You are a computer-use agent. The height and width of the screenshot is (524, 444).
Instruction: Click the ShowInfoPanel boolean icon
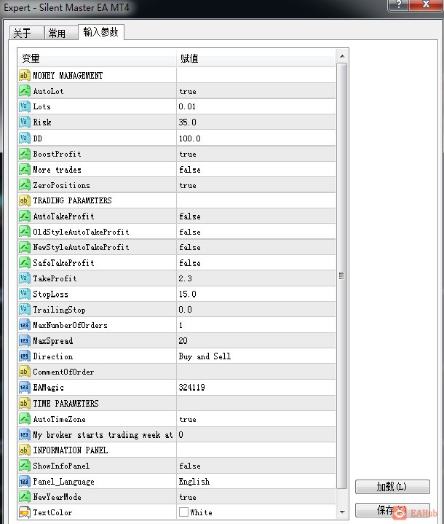(x=24, y=466)
